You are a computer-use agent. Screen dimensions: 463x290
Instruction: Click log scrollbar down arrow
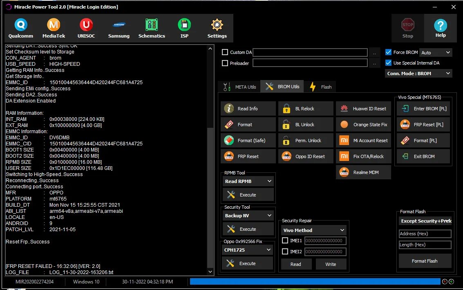(210, 272)
